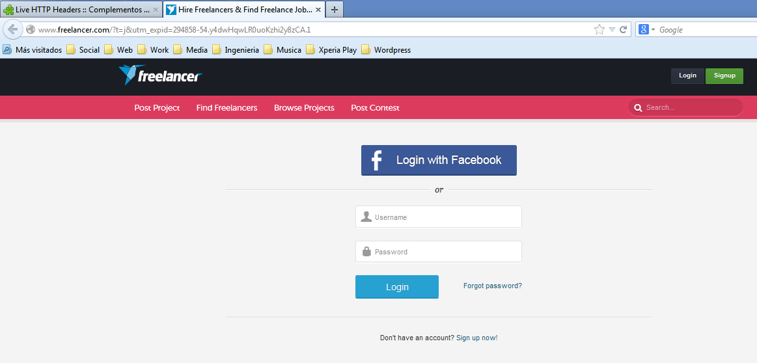Click the site Search field
Image resolution: width=757 pixels, height=363 pixels.
(685, 107)
